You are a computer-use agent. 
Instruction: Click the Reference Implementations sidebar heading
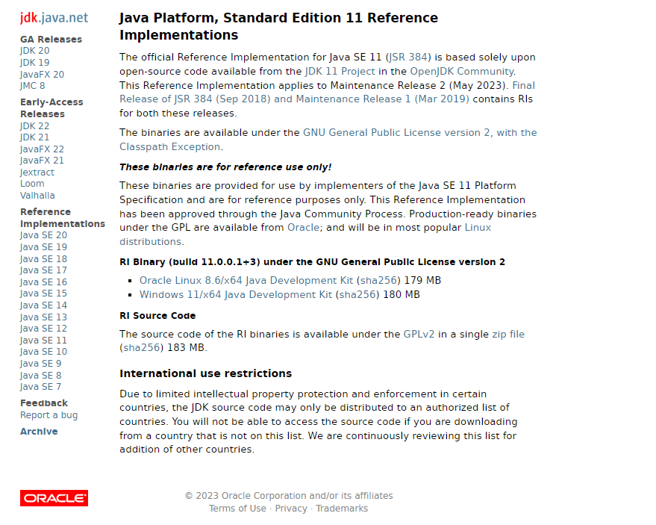[x=63, y=218]
